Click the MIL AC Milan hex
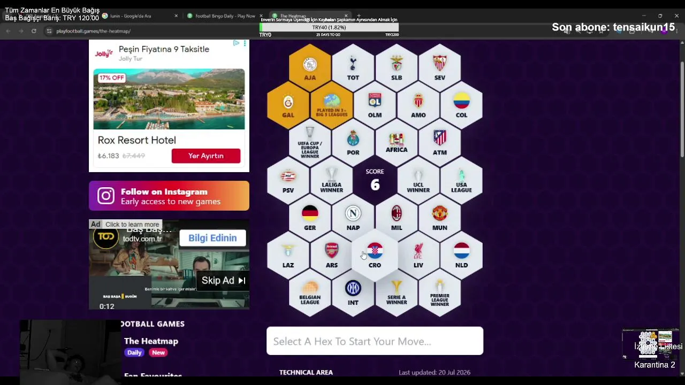Viewport: 685px width, 385px height. click(x=397, y=218)
